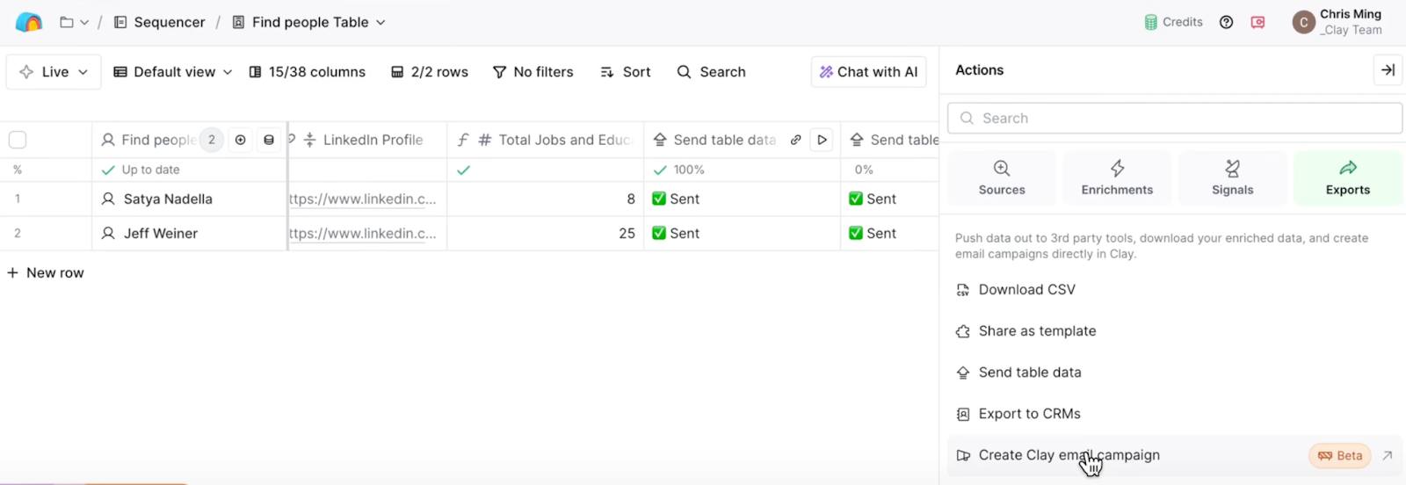
Task: Expand the Default view dropdown
Action: 173,72
